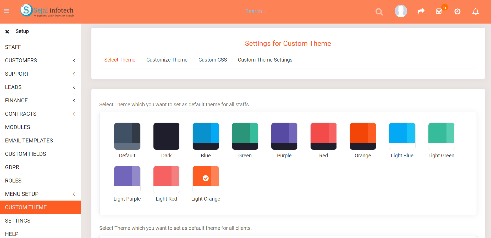491x238 pixels.
Task: Expand the Customers submenu arrow
Action: pyautogui.click(x=74, y=60)
